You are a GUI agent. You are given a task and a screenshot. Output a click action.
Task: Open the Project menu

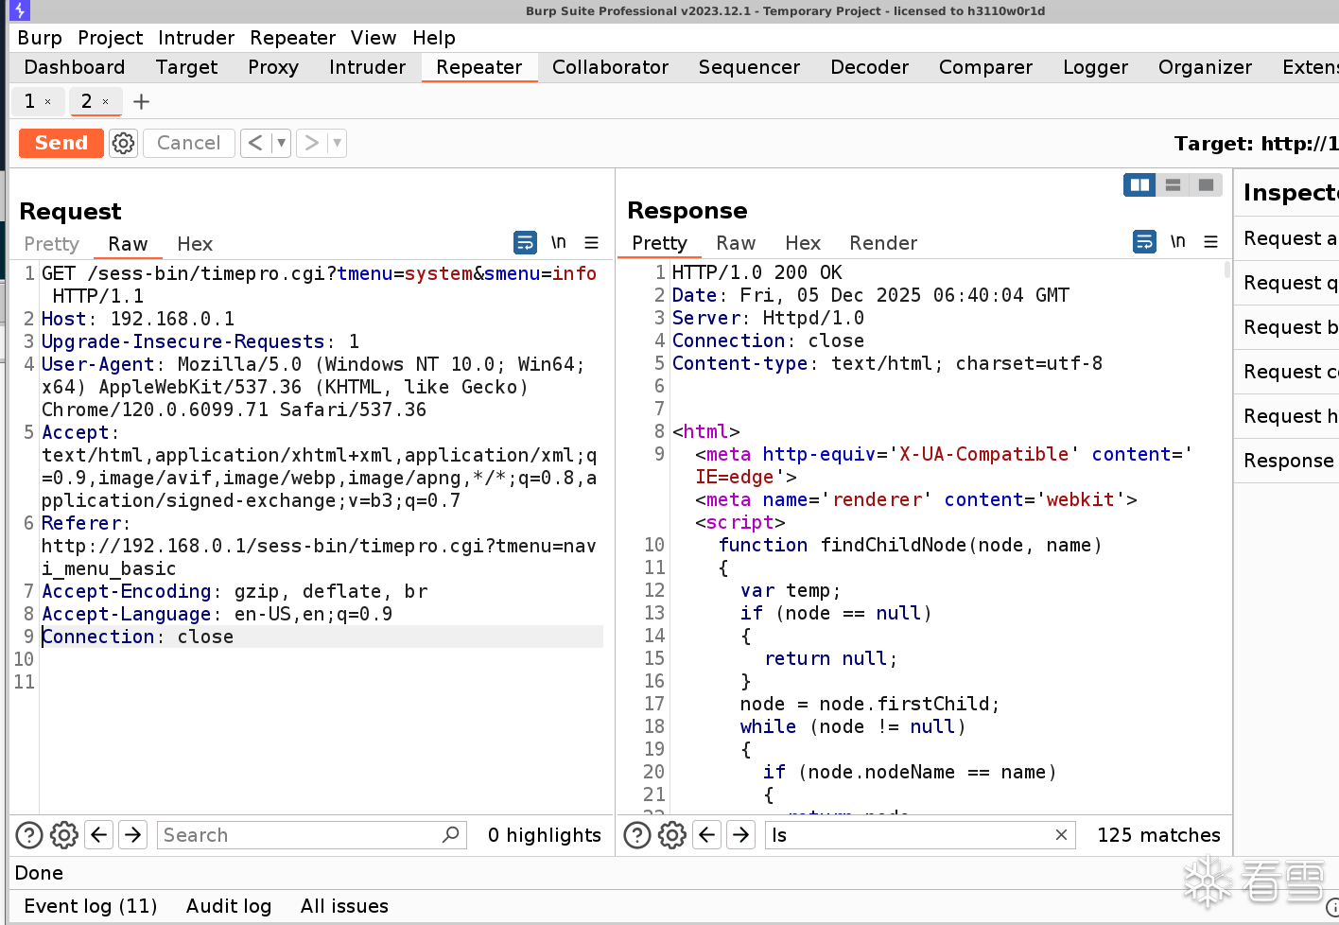(111, 38)
